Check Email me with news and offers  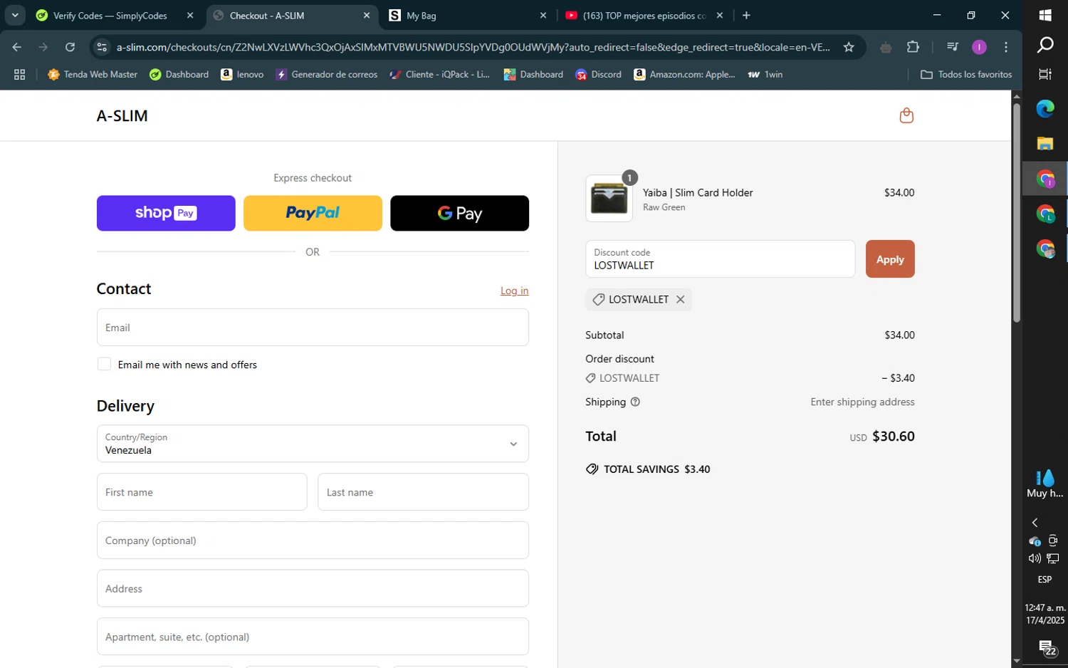(x=104, y=364)
